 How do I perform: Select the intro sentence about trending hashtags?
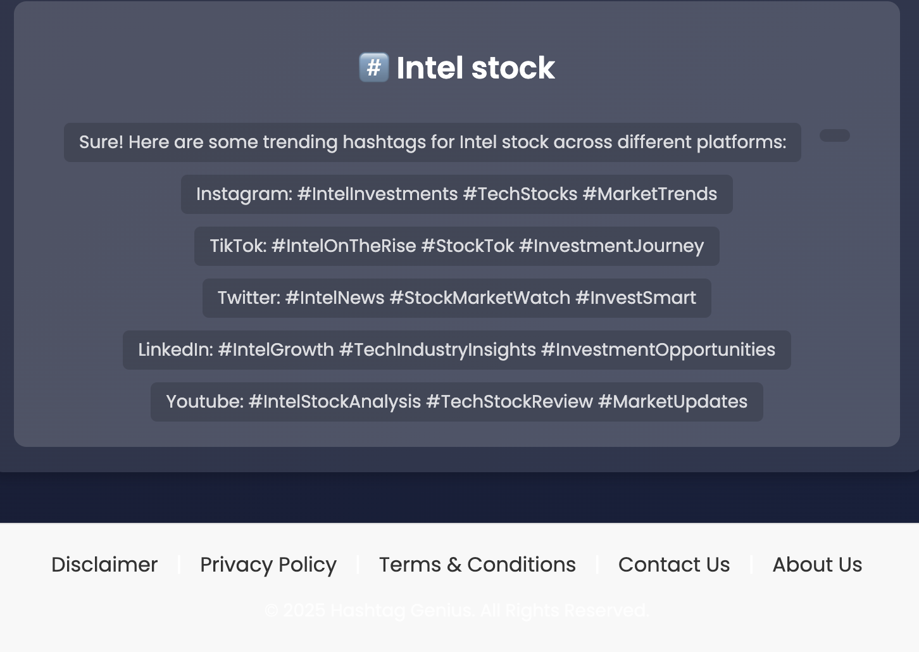[x=432, y=142]
